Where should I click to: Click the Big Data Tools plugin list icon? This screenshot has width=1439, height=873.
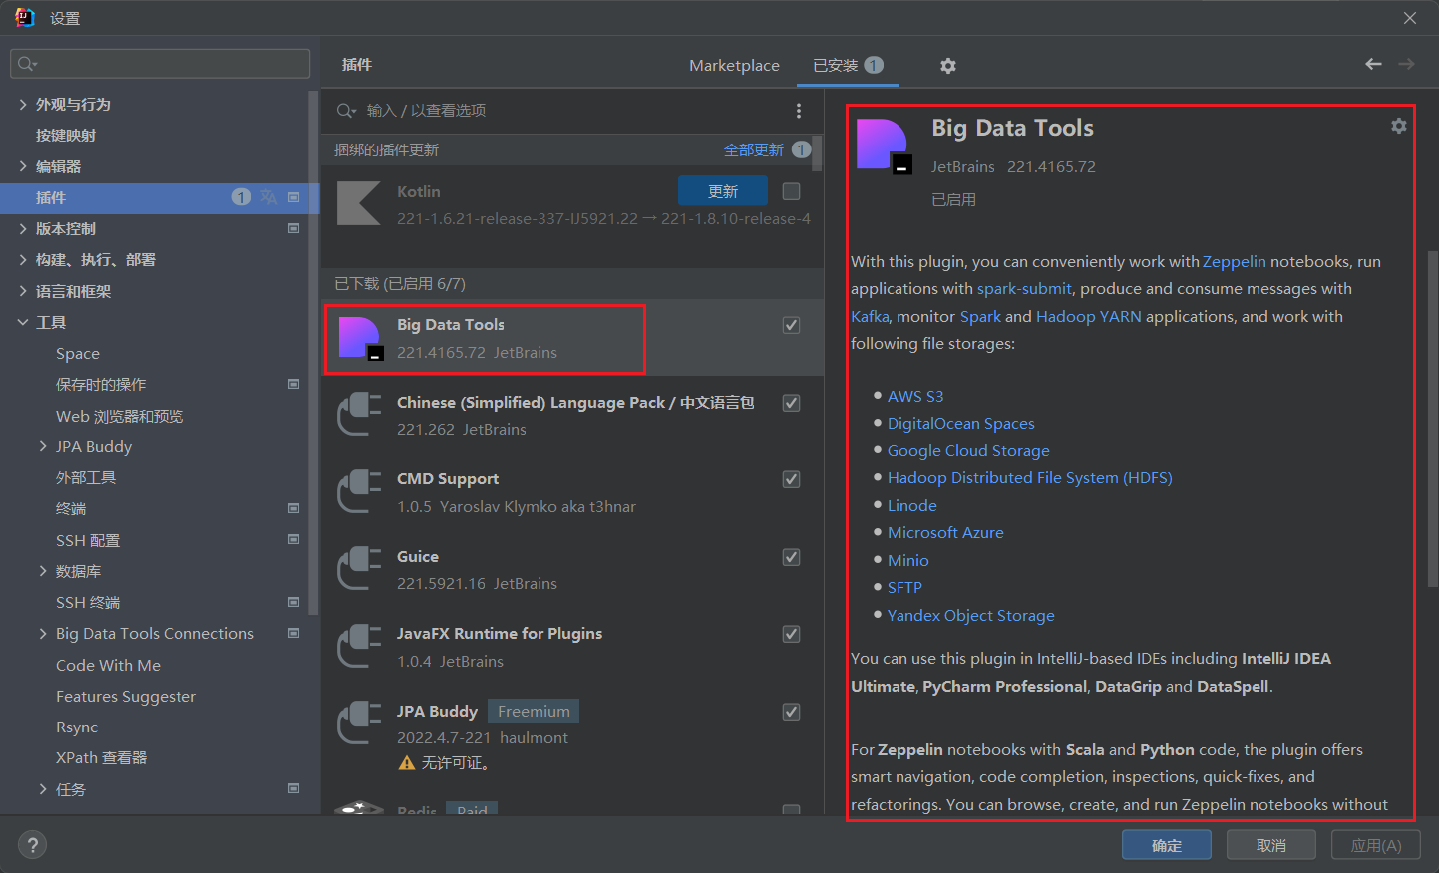(360, 339)
